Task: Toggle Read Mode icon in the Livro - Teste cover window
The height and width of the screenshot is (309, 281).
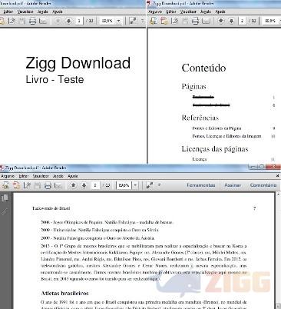Action: click(x=133, y=21)
